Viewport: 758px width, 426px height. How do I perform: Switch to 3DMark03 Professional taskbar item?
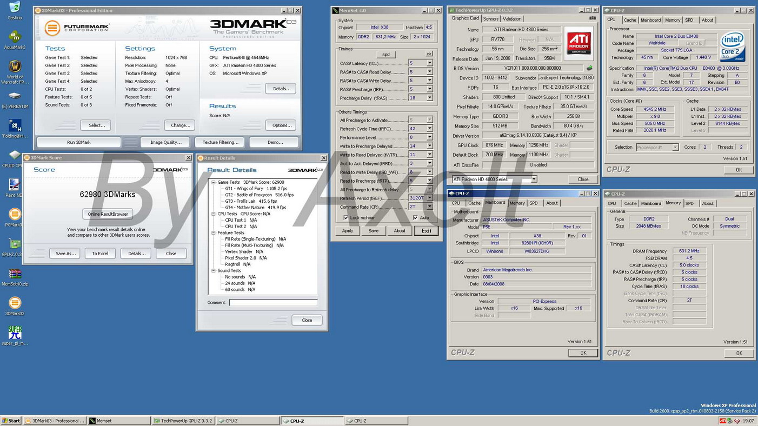55,421
